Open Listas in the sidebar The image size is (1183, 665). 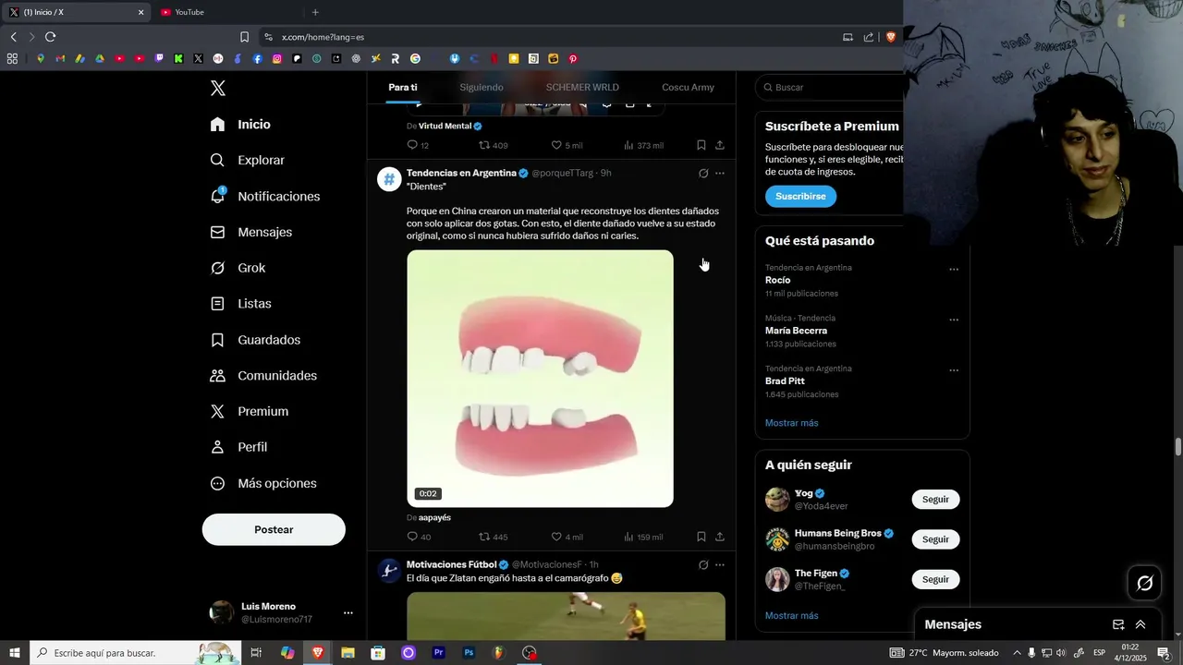240,304
